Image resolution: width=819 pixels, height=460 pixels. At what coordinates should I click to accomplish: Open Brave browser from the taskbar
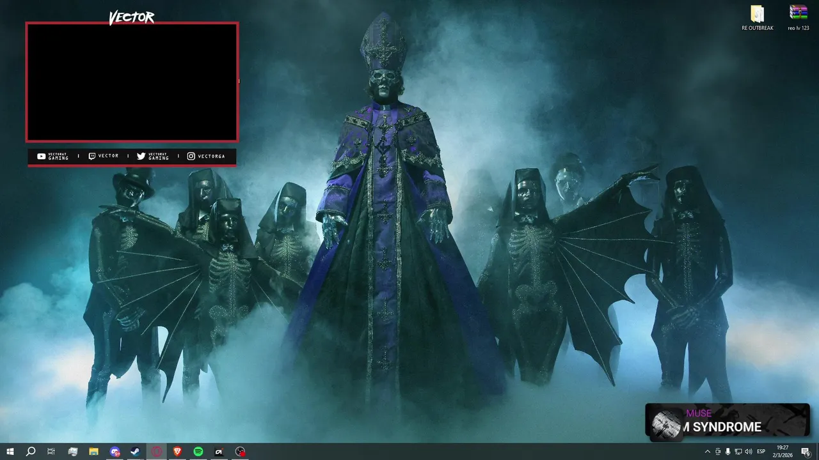(177, 452)
